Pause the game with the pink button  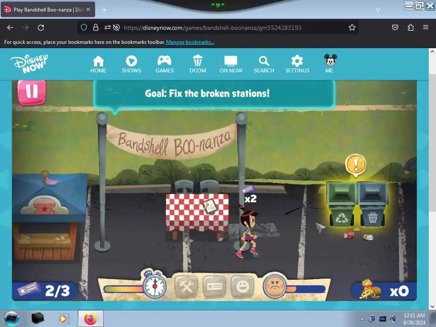[32, 92]
